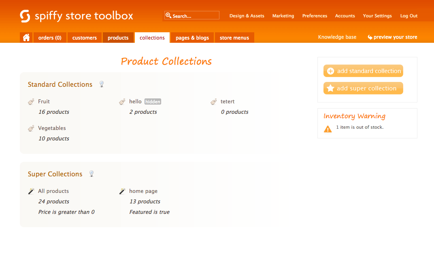Click the tag icon next to Vegetables
This screenshot has width=434, height=272.
click(31, 128)
